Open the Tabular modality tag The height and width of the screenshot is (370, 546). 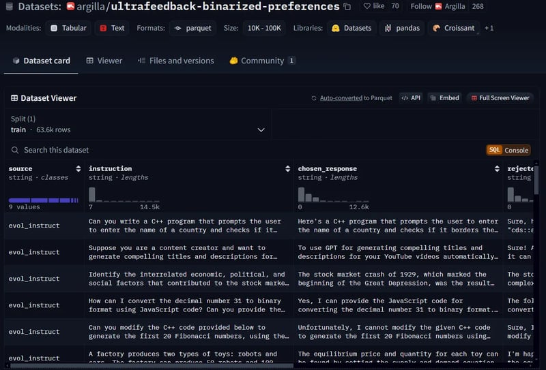coord(69,28)
